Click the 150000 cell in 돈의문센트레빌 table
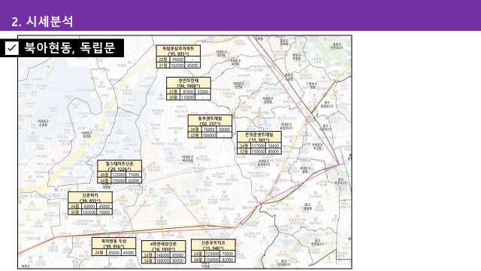This screenshot has width=481, height=271. pyautogui.click(x=258, y=151)
